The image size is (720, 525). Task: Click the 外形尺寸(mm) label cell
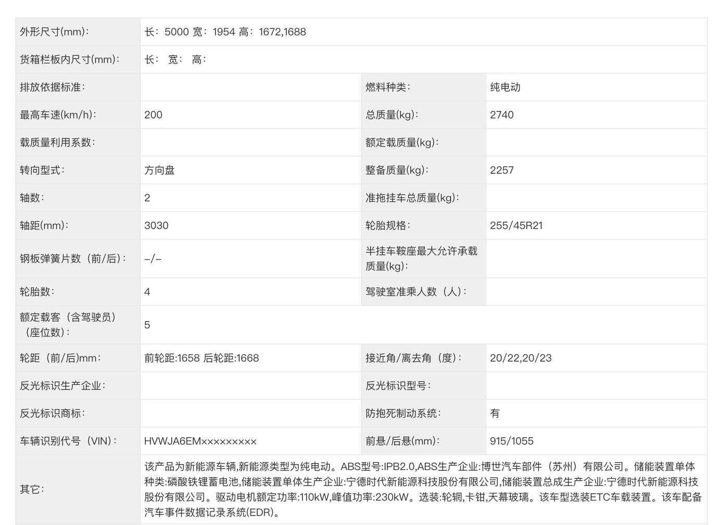[x=54, y=32]
